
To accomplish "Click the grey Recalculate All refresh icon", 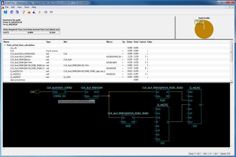I will coord(39,12).
